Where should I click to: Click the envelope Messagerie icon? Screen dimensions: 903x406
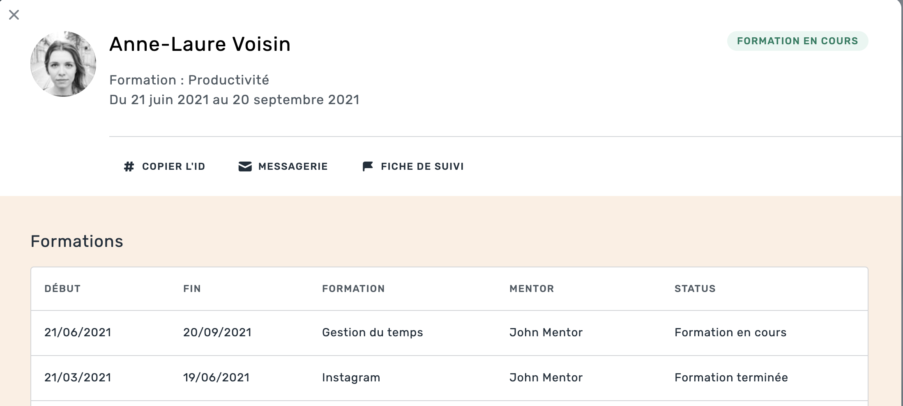tap(245, 167)
